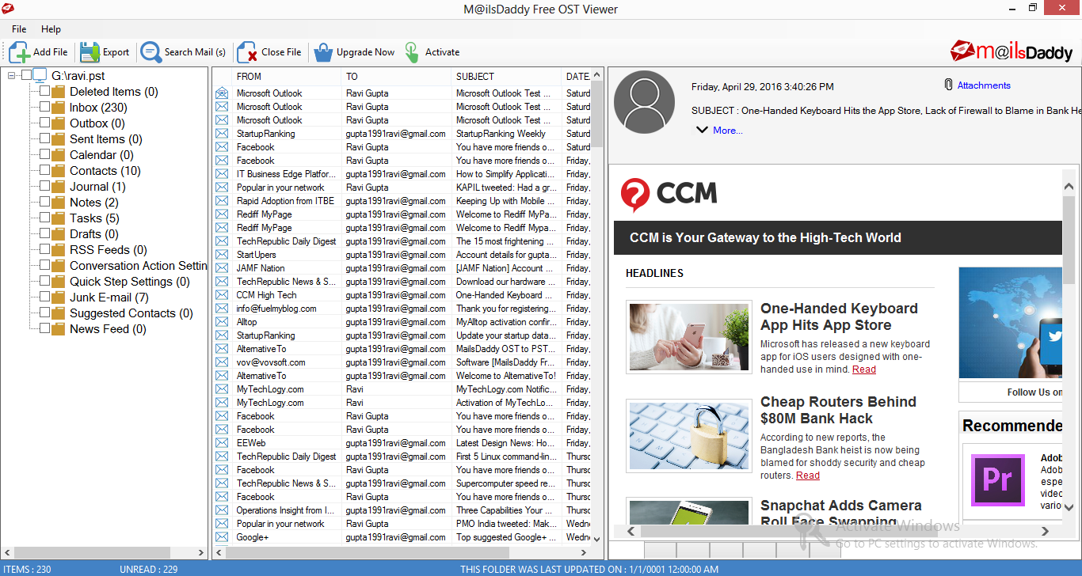Click preview pane scroll-down arrow
The height and width of the screenshot is (576, 1082).
1069,507
